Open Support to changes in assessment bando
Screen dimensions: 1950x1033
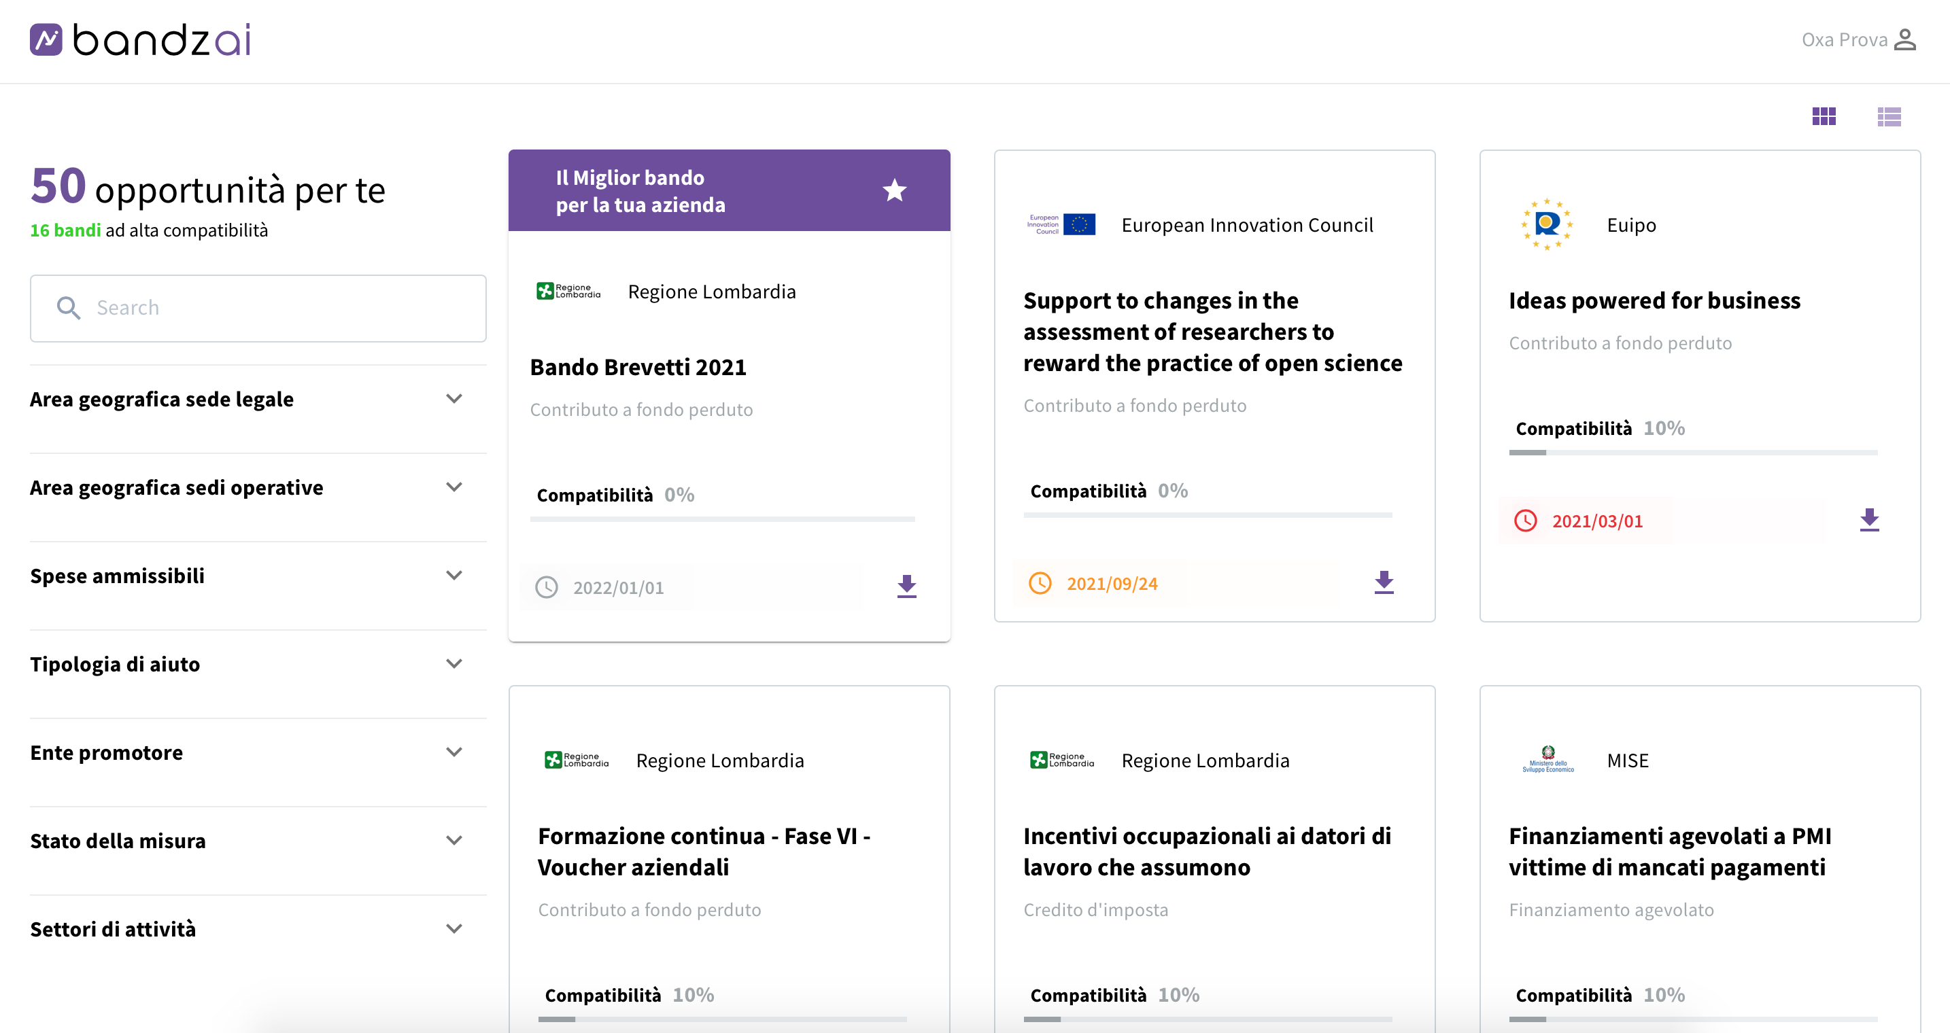click(x=1212, y=332)
